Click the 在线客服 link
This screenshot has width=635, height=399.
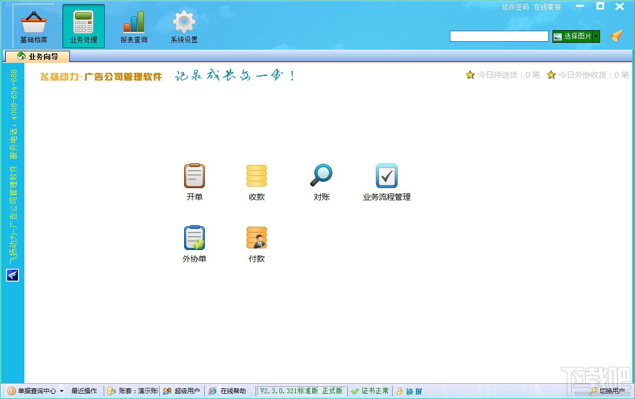[547, 7]
